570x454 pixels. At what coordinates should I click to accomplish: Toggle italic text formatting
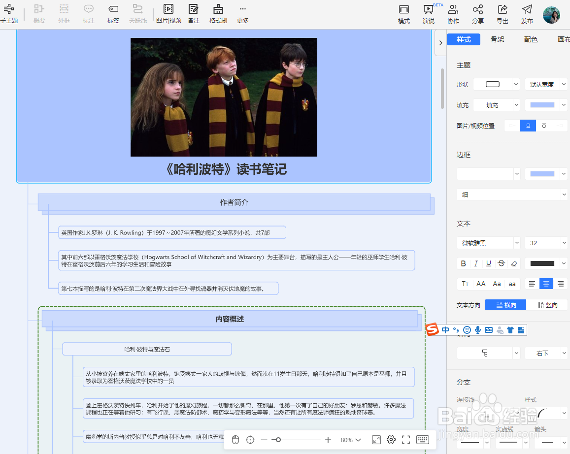tap(476, 263)
